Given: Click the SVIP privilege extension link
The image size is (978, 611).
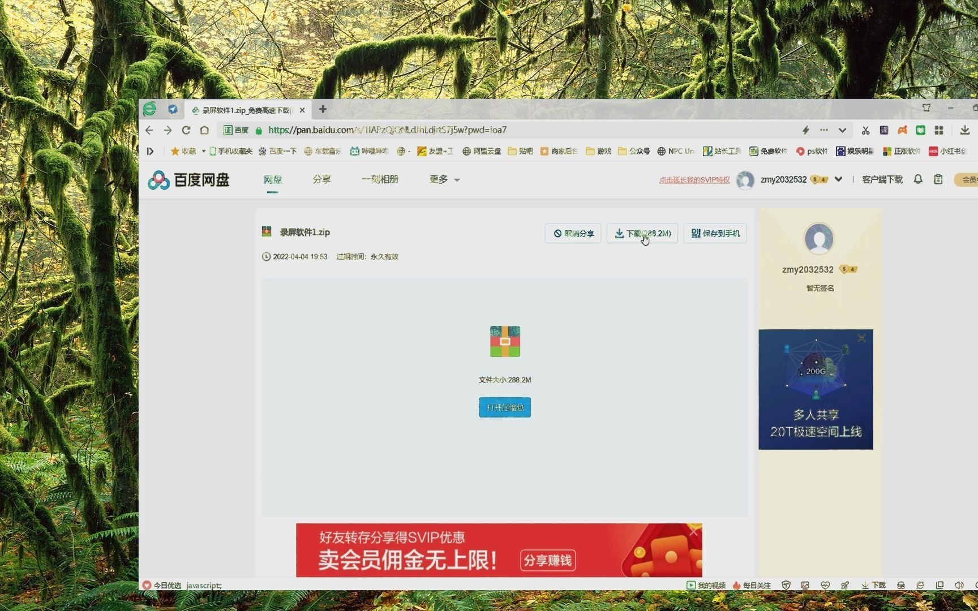Looking at the screenshot, I should click(x=694, y=180).
